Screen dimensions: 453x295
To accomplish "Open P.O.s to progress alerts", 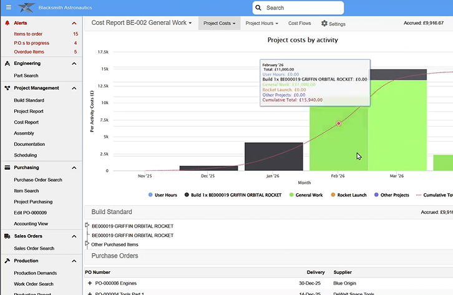I will 31,43.
